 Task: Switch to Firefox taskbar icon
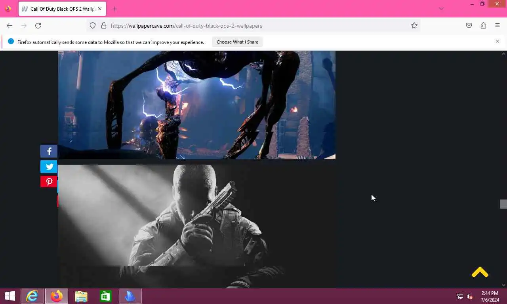pyautogui.click(x=57, y=296)
